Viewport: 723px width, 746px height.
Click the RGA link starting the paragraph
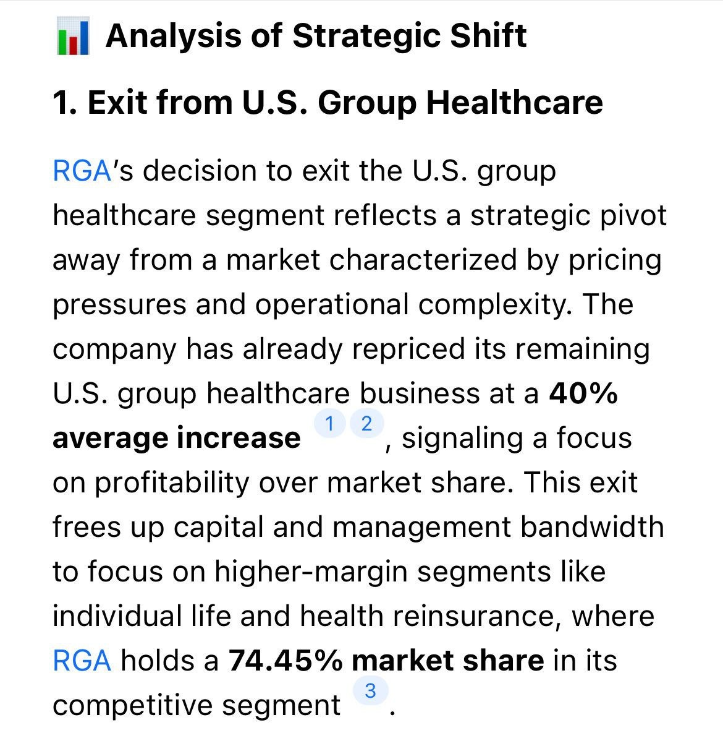[x=81, y=171]
